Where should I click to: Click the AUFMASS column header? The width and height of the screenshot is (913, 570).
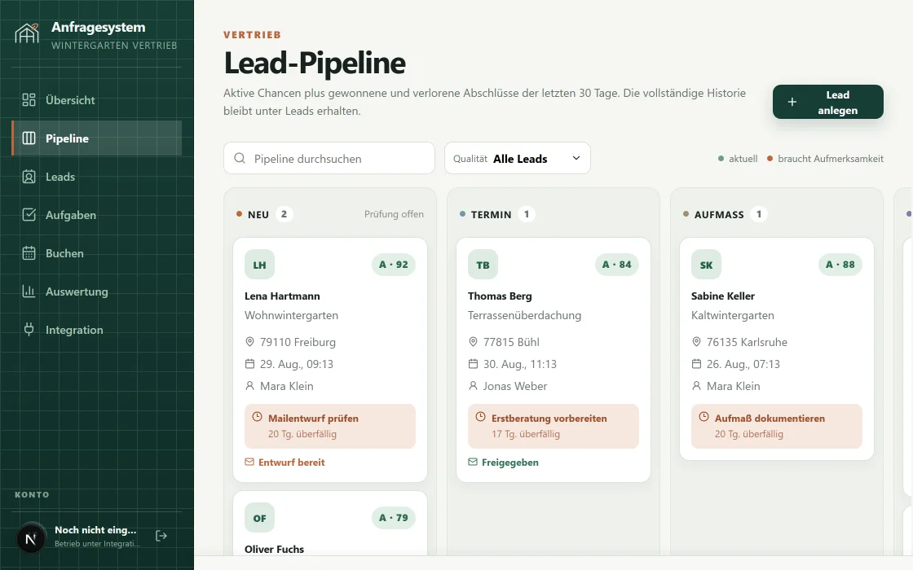click(719, 215)
